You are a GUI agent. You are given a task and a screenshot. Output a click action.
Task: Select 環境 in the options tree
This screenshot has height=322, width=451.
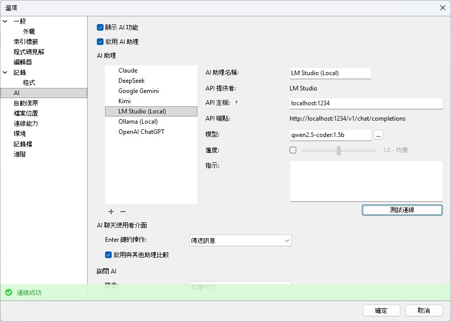pos(19,133)
